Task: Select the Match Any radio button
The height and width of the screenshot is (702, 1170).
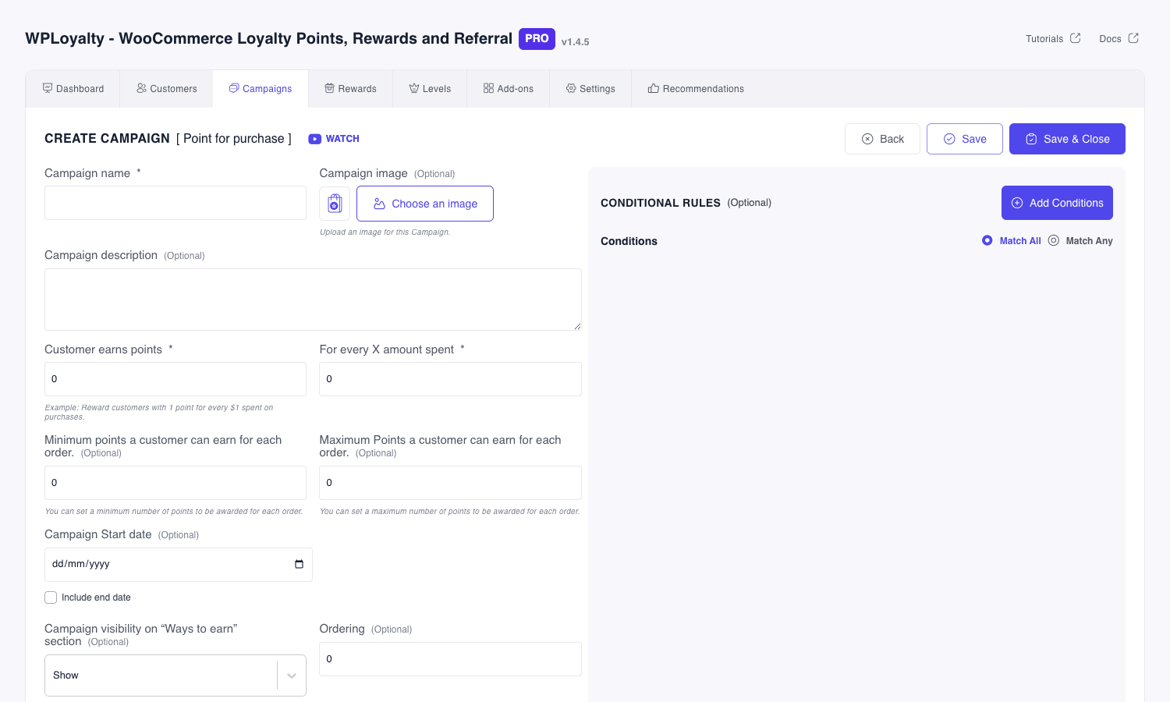Action: 1054,240
